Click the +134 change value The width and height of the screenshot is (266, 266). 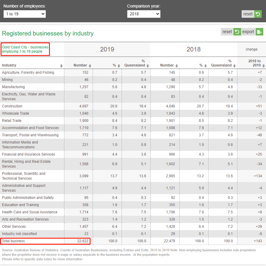[x=258, y=176]
